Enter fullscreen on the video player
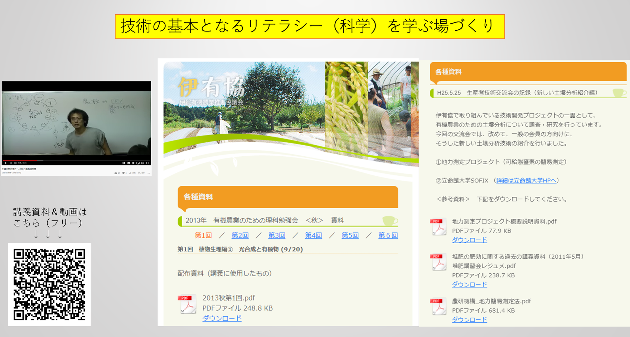This screenshot has width=630, height=337. (147, 163)
